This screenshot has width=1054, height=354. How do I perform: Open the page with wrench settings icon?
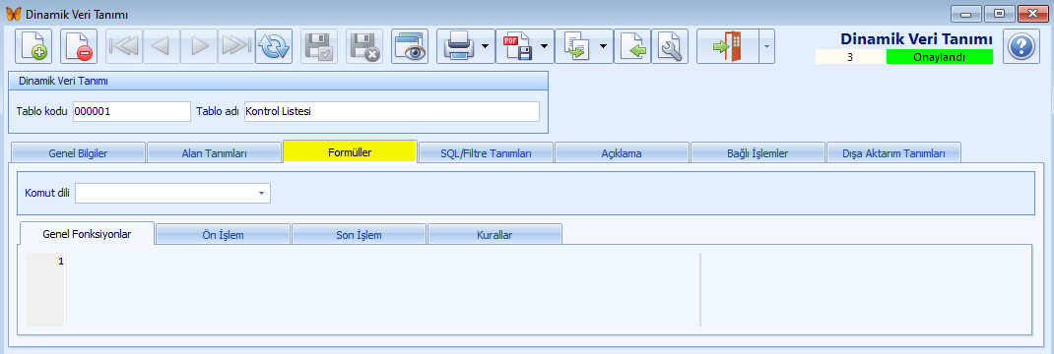pyautogui.click(x=670, y=46)
